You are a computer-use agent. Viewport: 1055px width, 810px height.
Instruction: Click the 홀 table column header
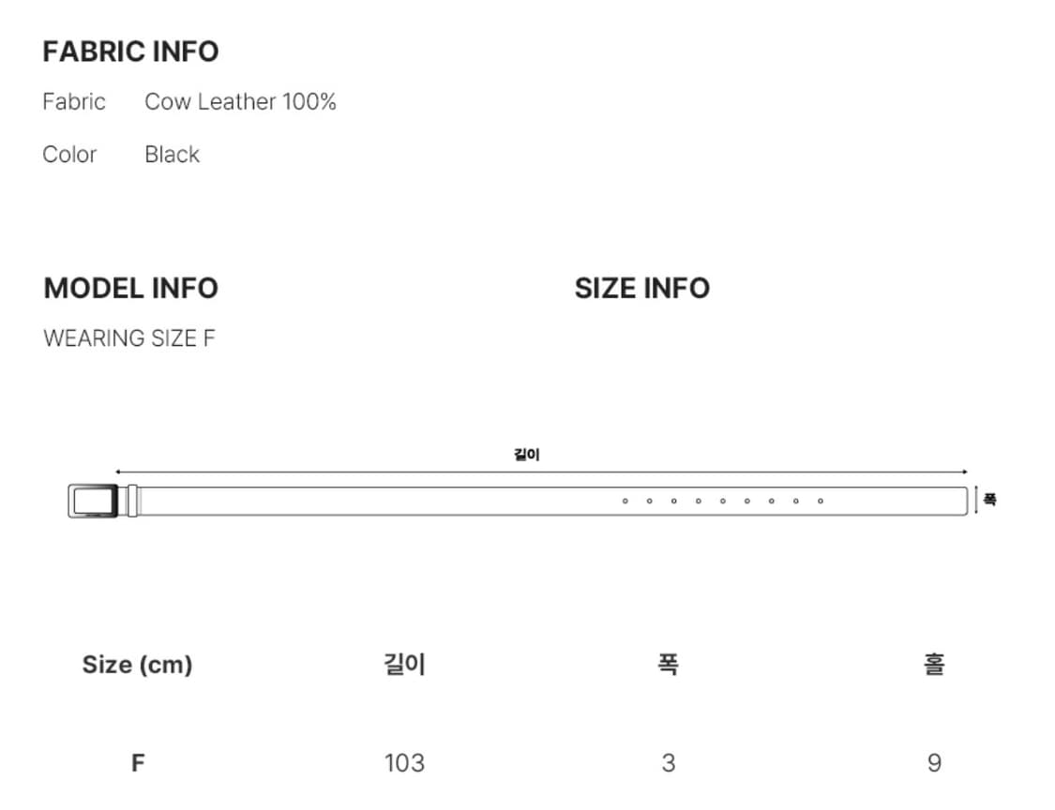pyautogui.click(x=934, y=665)
